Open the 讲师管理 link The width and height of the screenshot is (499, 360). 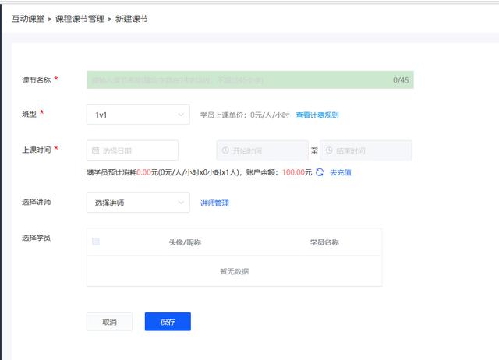point(214,203)
